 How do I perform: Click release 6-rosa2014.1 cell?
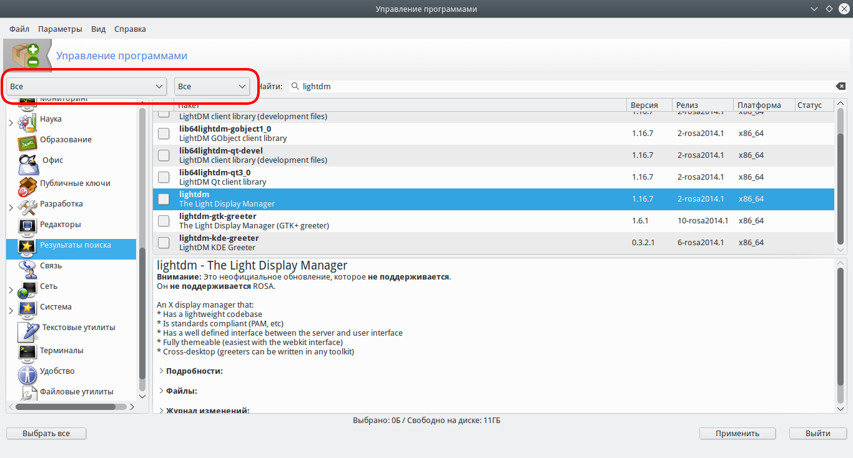[701, 243]
